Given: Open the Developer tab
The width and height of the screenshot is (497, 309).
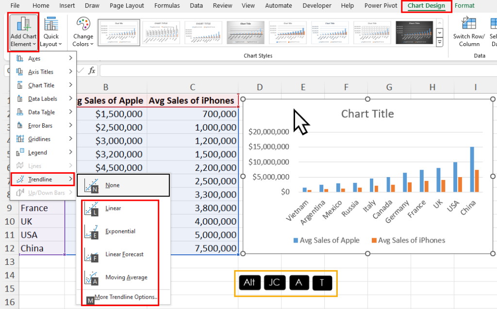Looking at the screenshot, I should coord(317,6).
